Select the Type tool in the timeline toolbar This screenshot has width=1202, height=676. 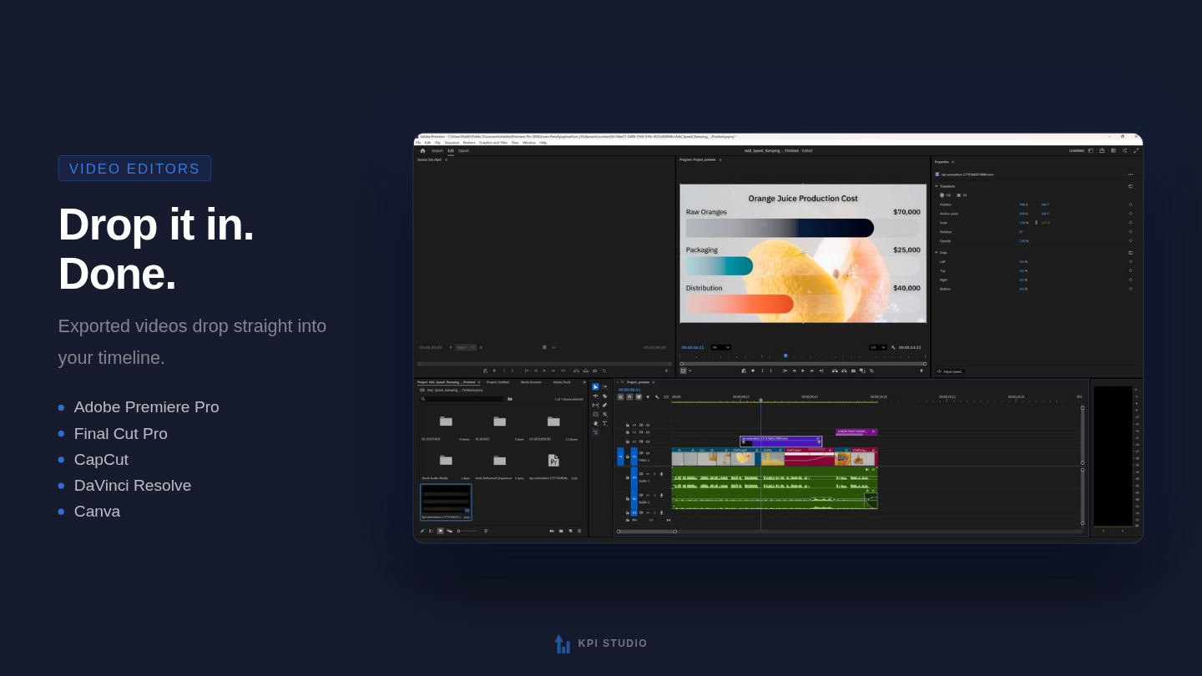pos(604,423)
